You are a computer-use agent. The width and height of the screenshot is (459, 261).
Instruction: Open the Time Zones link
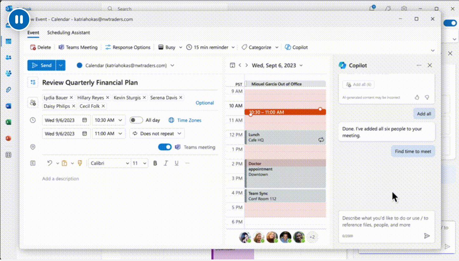(x=185, y=120)
